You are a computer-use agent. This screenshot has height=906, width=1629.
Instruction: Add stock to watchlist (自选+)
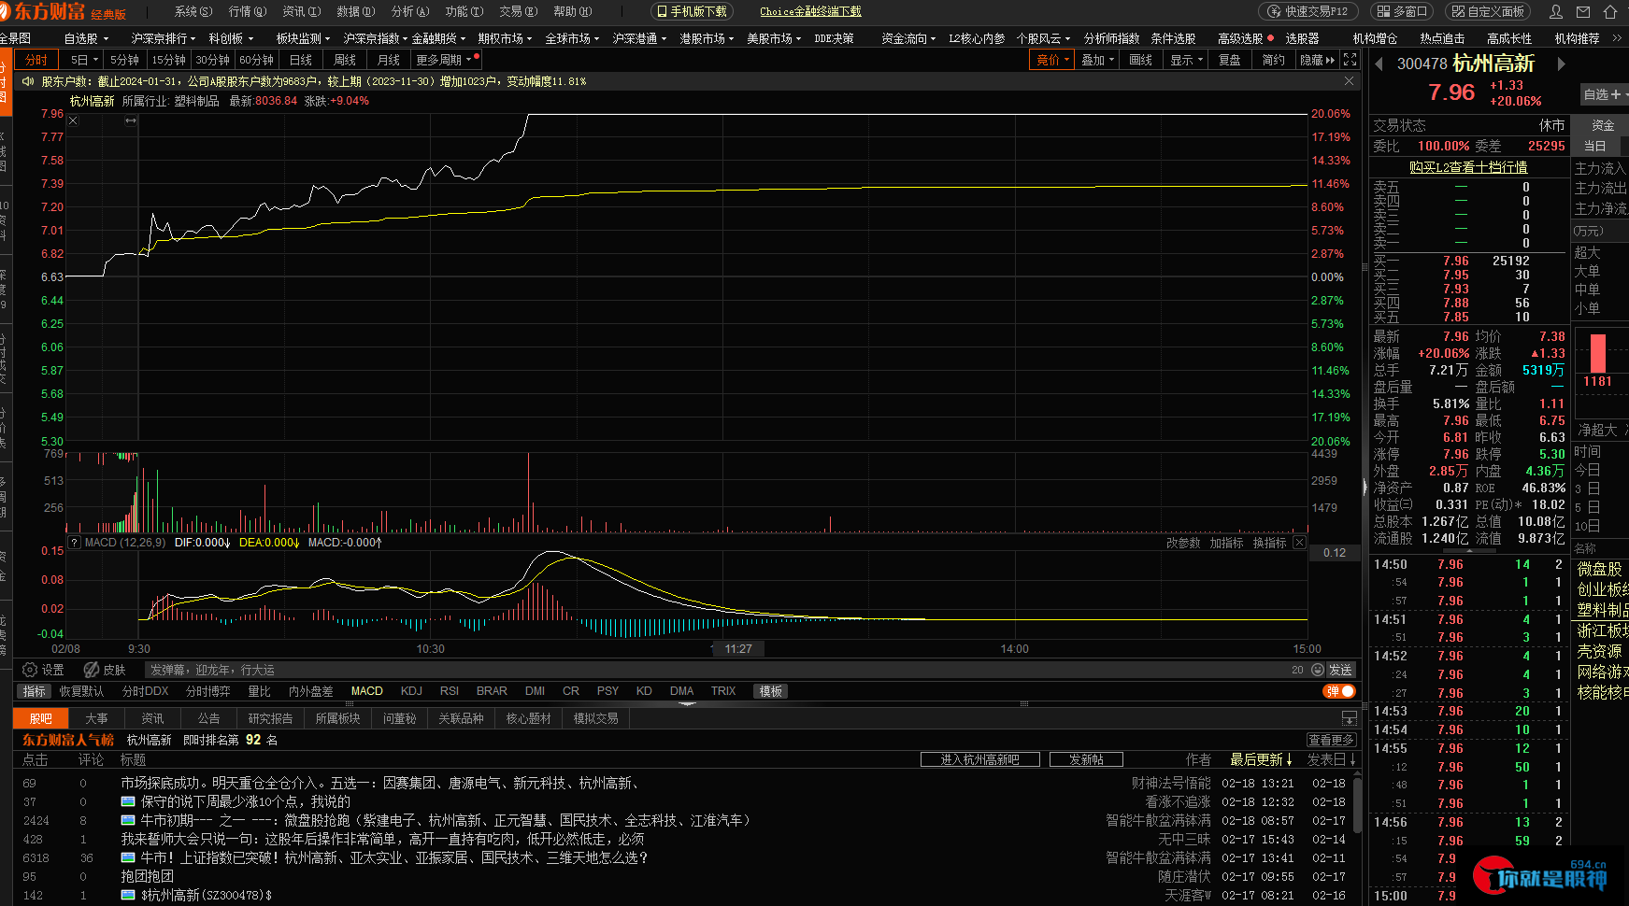pos(1604,94)
